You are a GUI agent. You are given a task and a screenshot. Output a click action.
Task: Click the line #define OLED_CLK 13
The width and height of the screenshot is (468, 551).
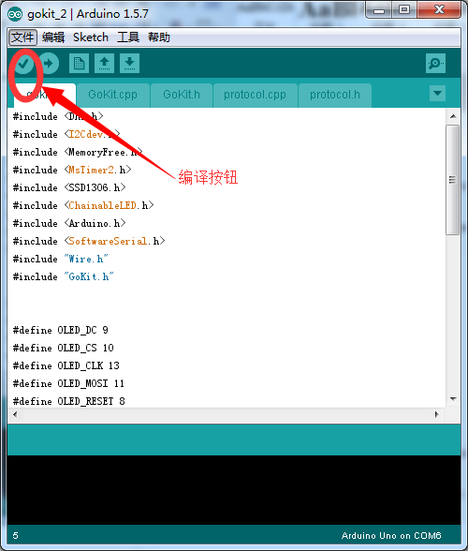point(66,365)
